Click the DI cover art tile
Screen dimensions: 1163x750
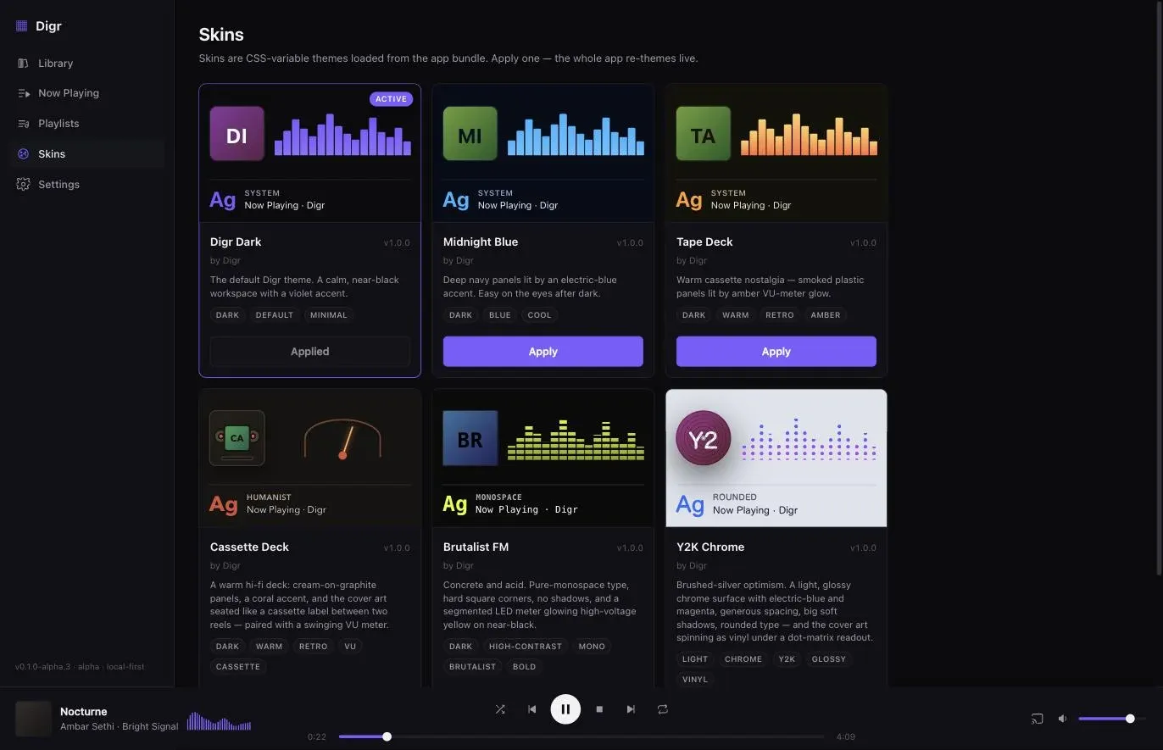(x=236, y=133)
